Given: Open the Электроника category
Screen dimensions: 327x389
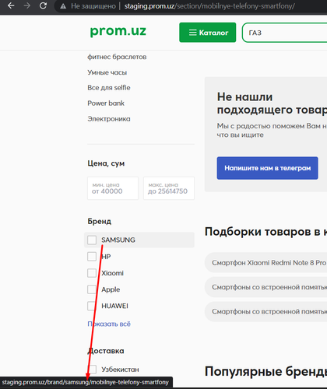Looking at the screenshot, I should pos(109,119).
